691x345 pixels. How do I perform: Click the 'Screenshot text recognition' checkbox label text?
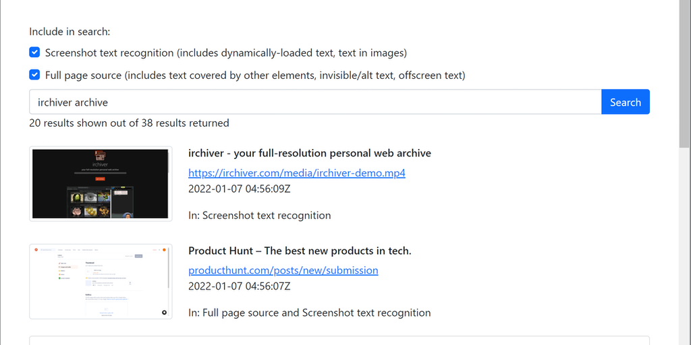click(x=225, y=53)
